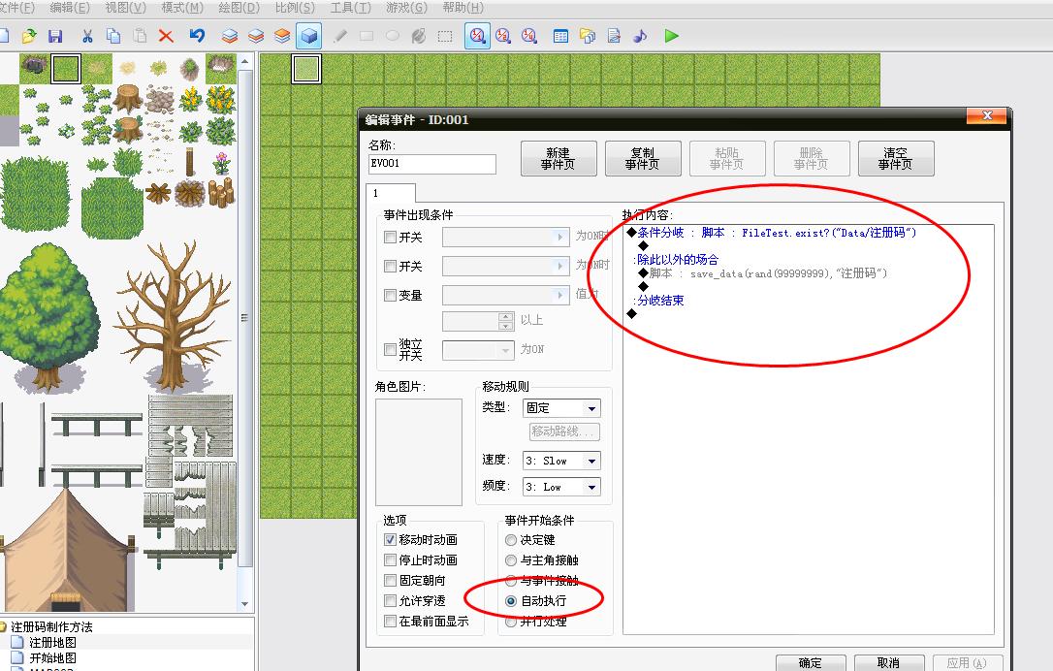
Task: Open the 绘图(D) menu
Action: pos(239,8)
